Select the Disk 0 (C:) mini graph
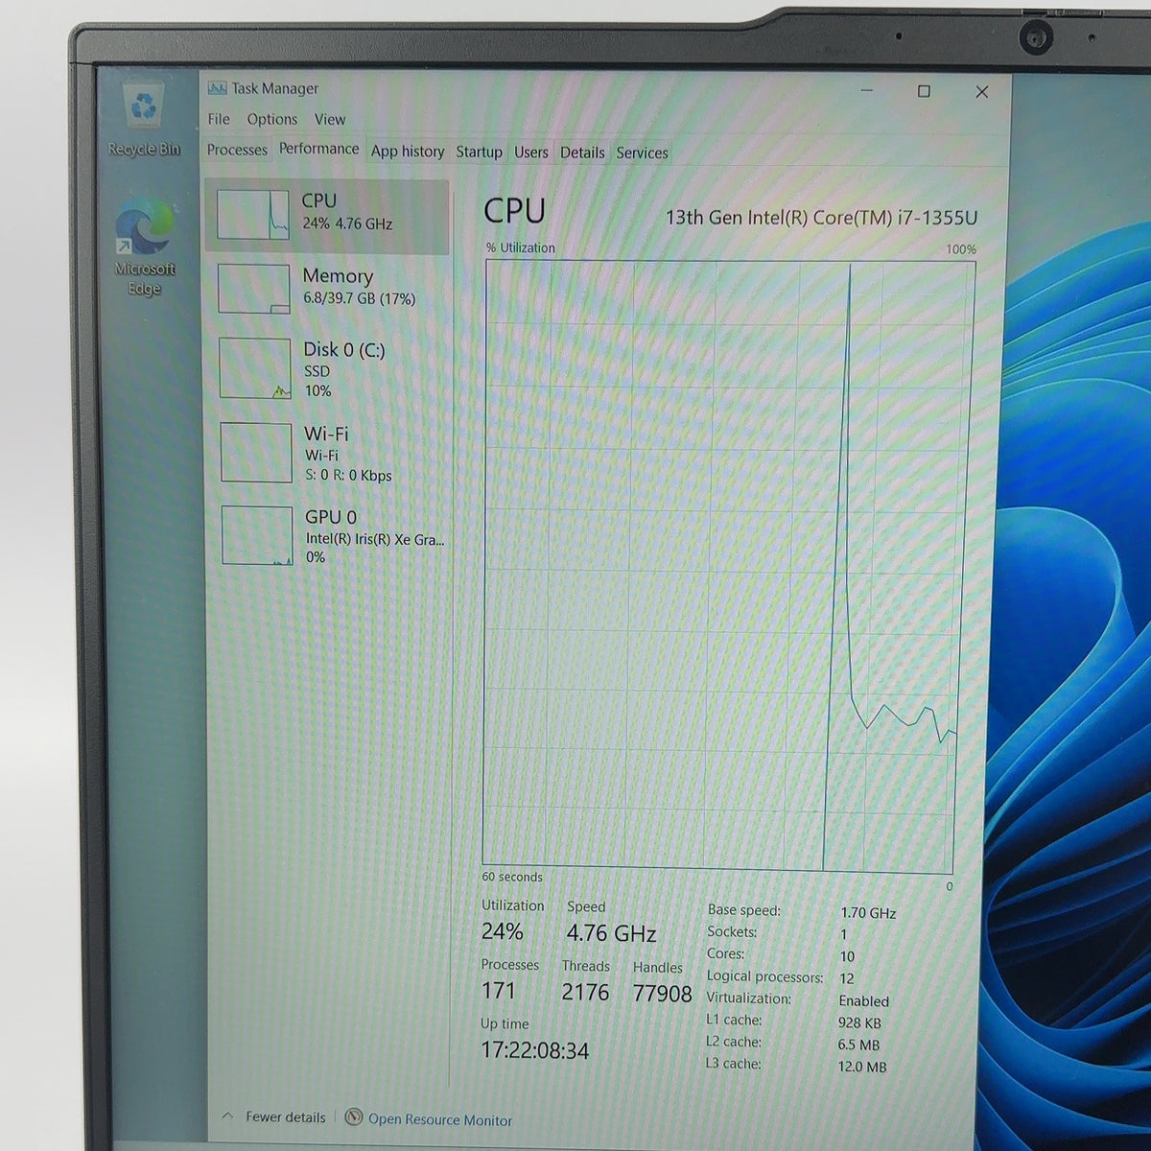 click(x=255, y=368)
